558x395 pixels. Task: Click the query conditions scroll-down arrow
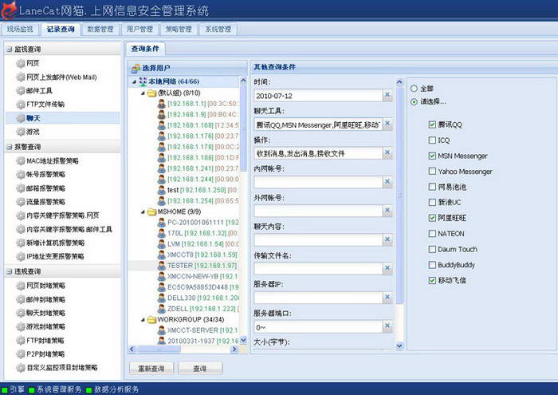(399, 346)
